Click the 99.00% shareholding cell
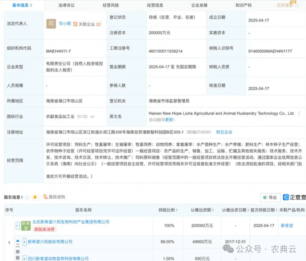Screen dimensions: 306x261 pos(167,242)
